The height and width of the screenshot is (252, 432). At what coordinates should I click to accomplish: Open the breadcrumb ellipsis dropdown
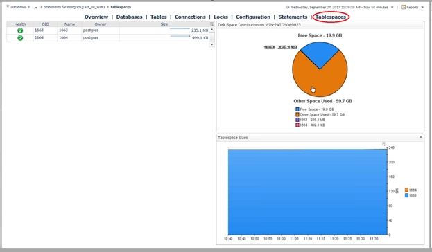(x=35, y=8)
